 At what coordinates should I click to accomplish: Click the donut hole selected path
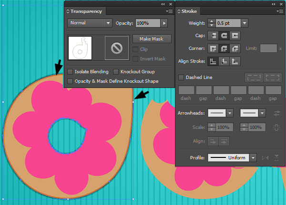pyautogui.click(x=67, y=136)
